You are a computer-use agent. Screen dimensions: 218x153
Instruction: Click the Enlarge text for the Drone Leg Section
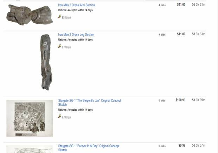(66, 47)
